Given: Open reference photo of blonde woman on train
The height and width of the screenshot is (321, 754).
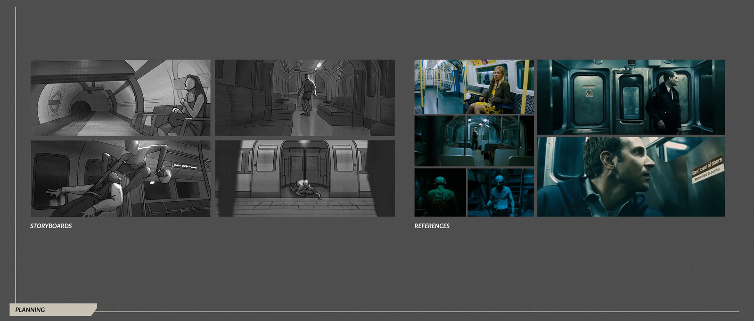Looking at the screenshot, I should (474, 87).
